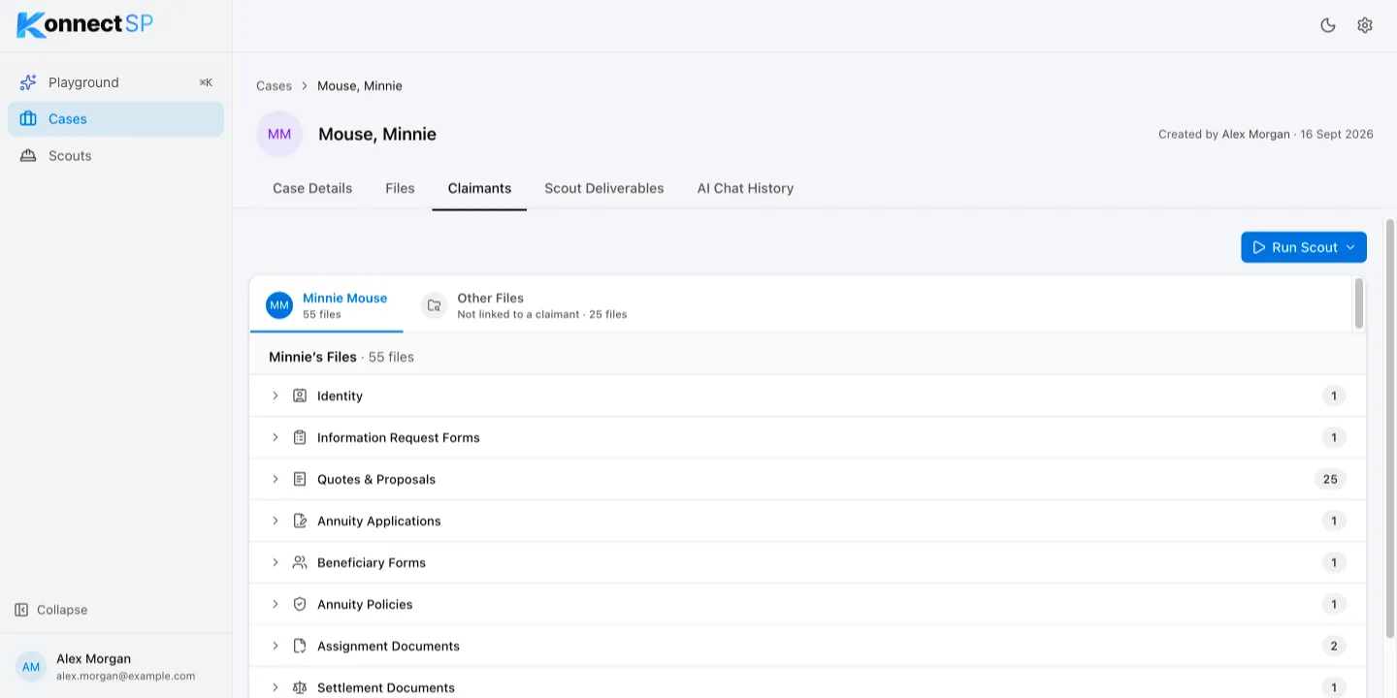Open the Other Files tab
1397x698 pixels.
tap(525, 305)
